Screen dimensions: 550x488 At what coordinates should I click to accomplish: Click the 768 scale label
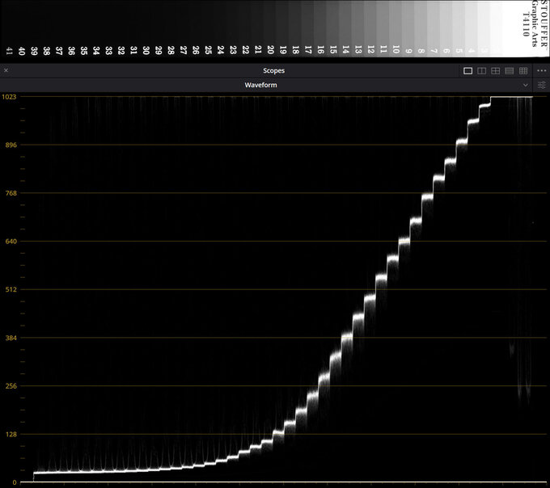(11, 193)
